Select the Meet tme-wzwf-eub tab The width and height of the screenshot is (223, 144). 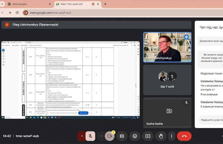click(77, 4)
